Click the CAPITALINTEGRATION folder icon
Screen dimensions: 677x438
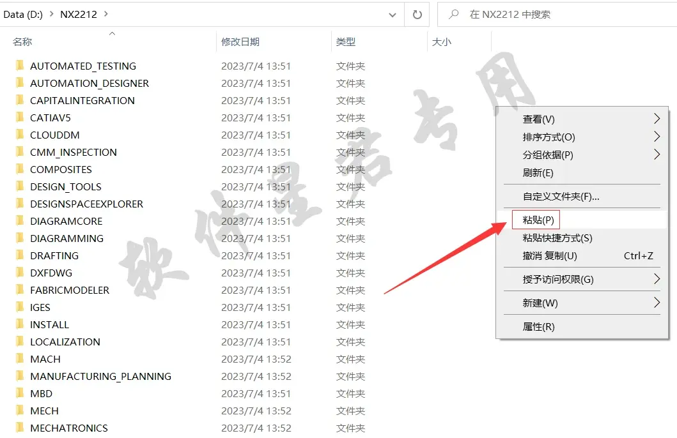point(19,100)
